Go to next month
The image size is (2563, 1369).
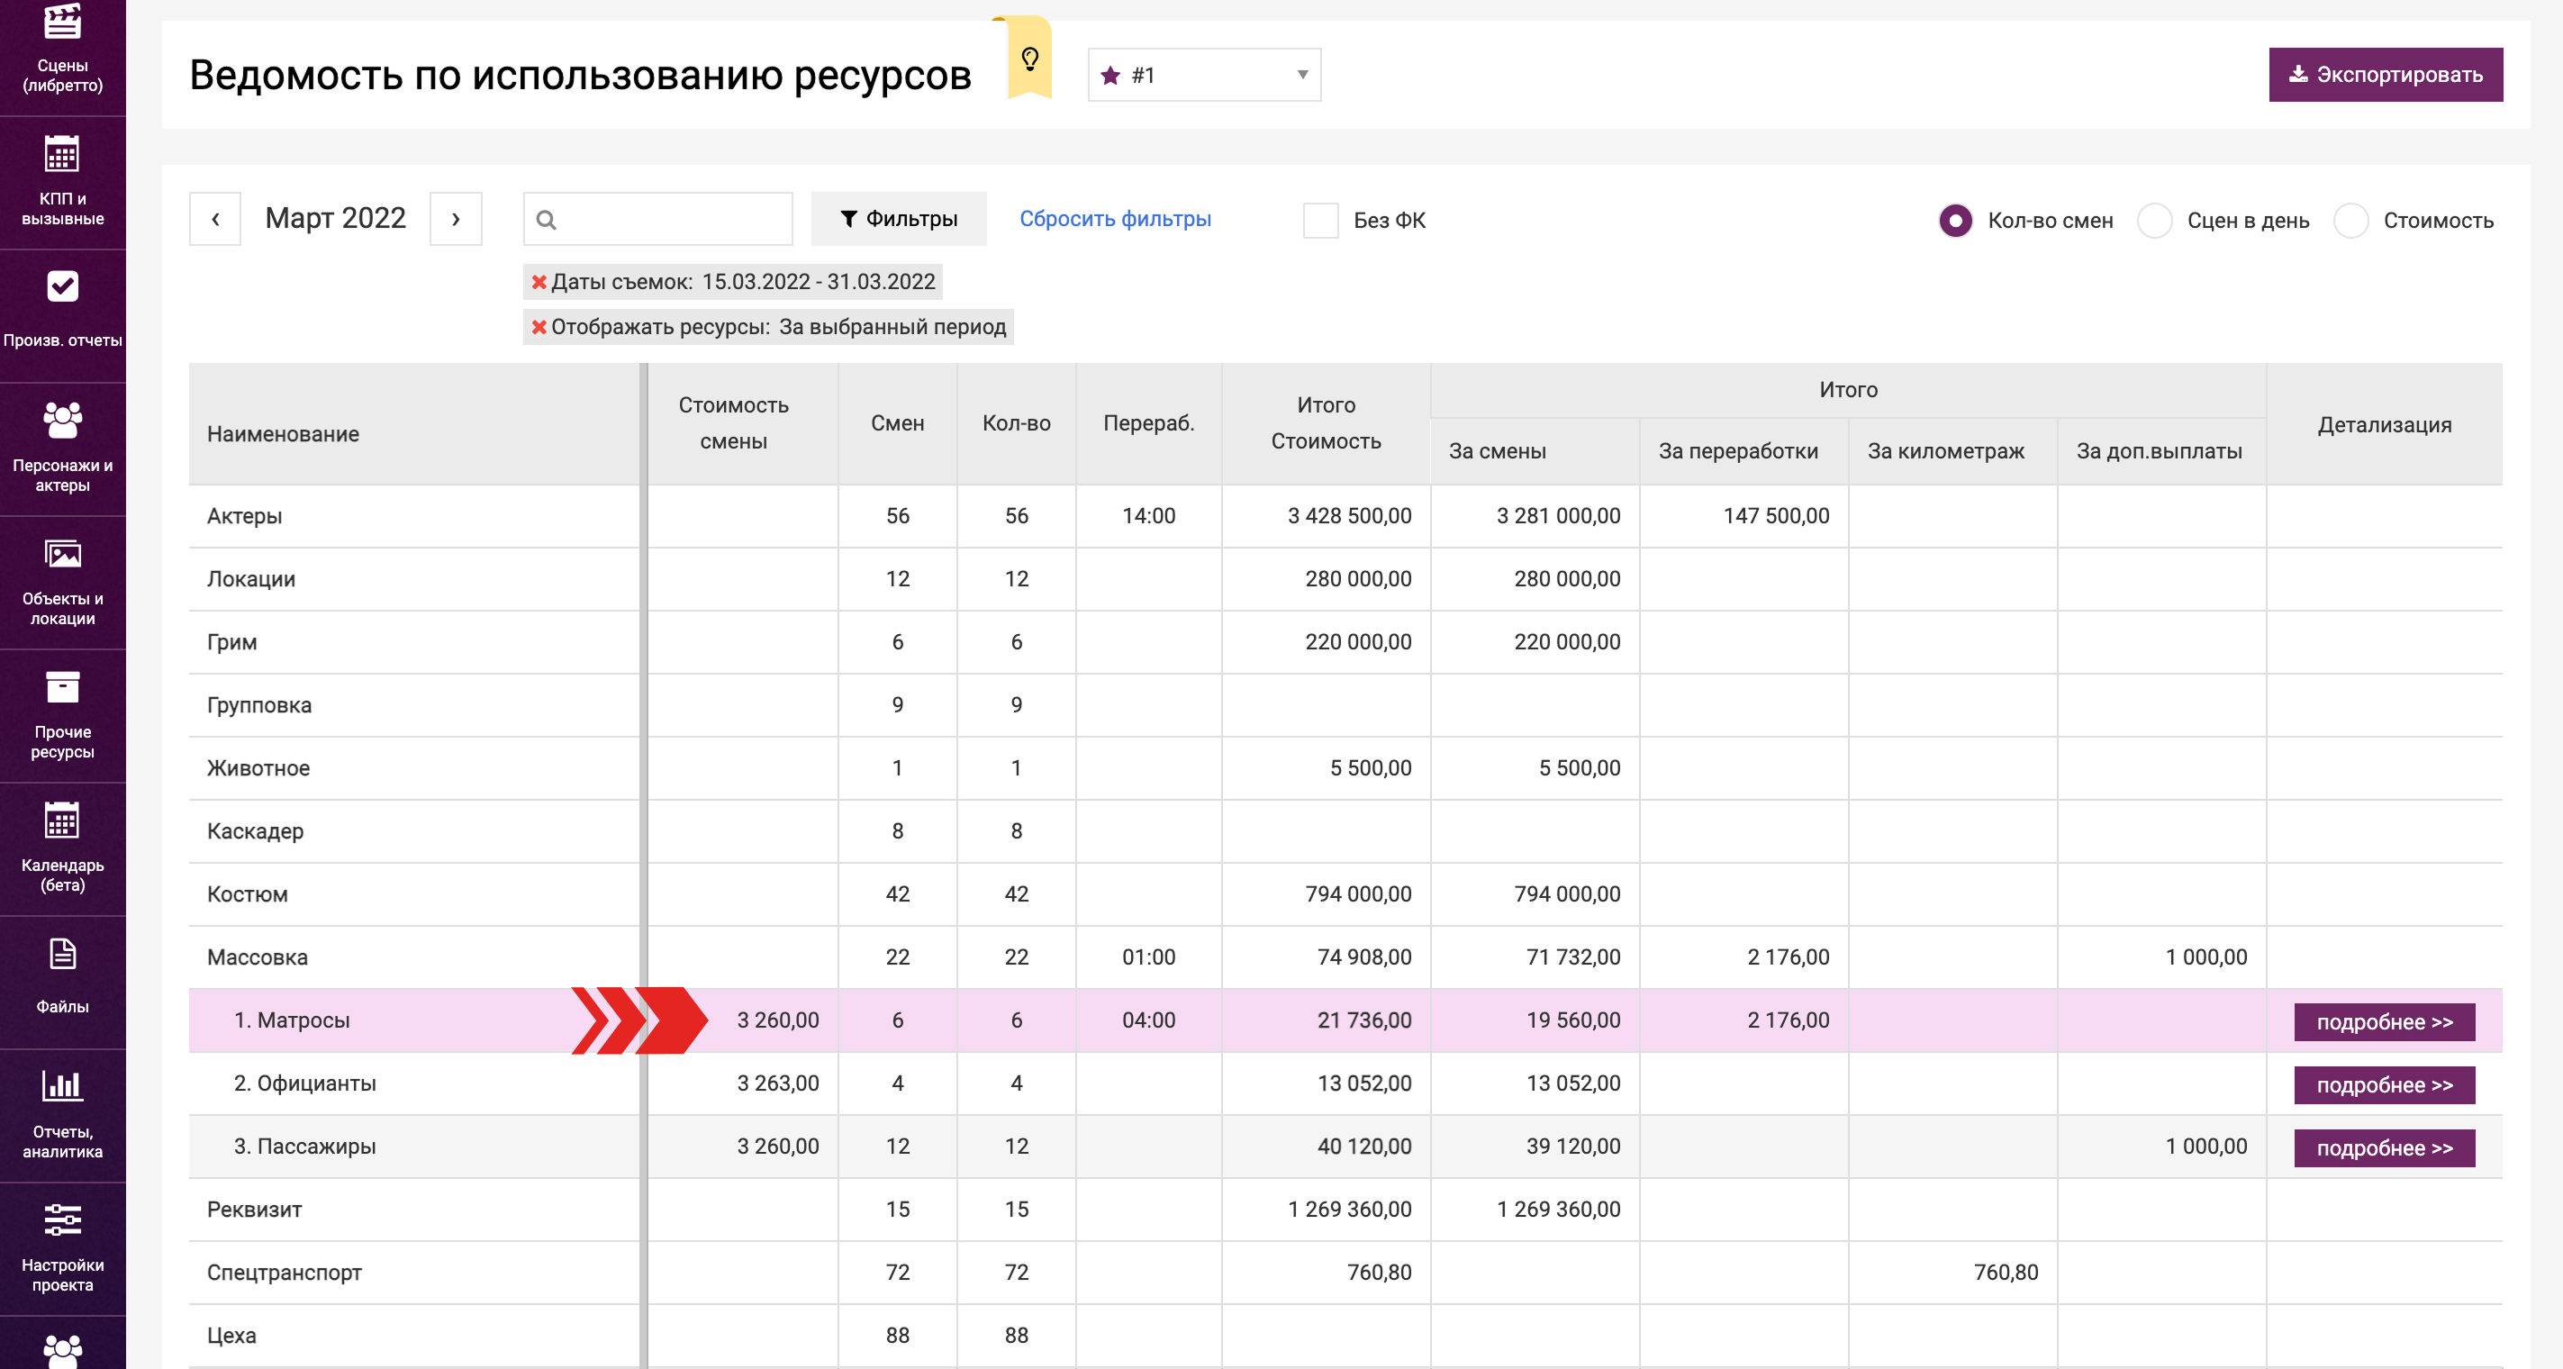coord(456,219)
